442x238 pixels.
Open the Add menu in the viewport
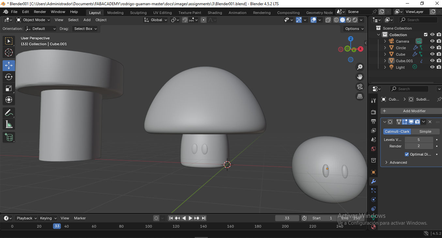click(x=87, y=20)
